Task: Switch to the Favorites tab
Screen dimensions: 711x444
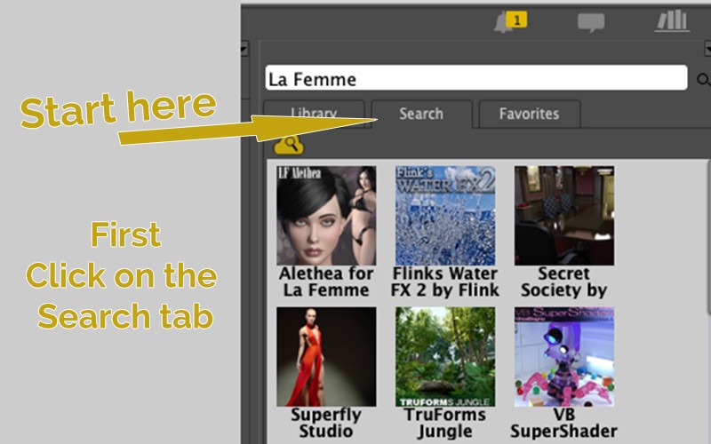Action: pyautogui.click(x=529, y=114)
